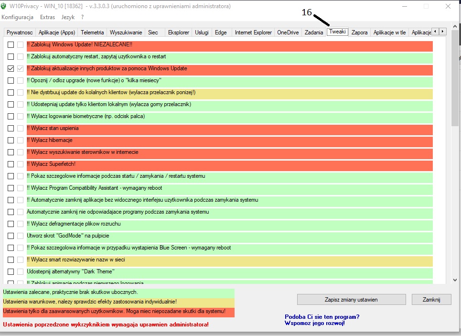Screen dimensions: 461x336
Task: Check 'Wylacz smart rozwiazywanie nazw w sieci' checkbox
Action: pyautogui.click(x=11, y=260)
